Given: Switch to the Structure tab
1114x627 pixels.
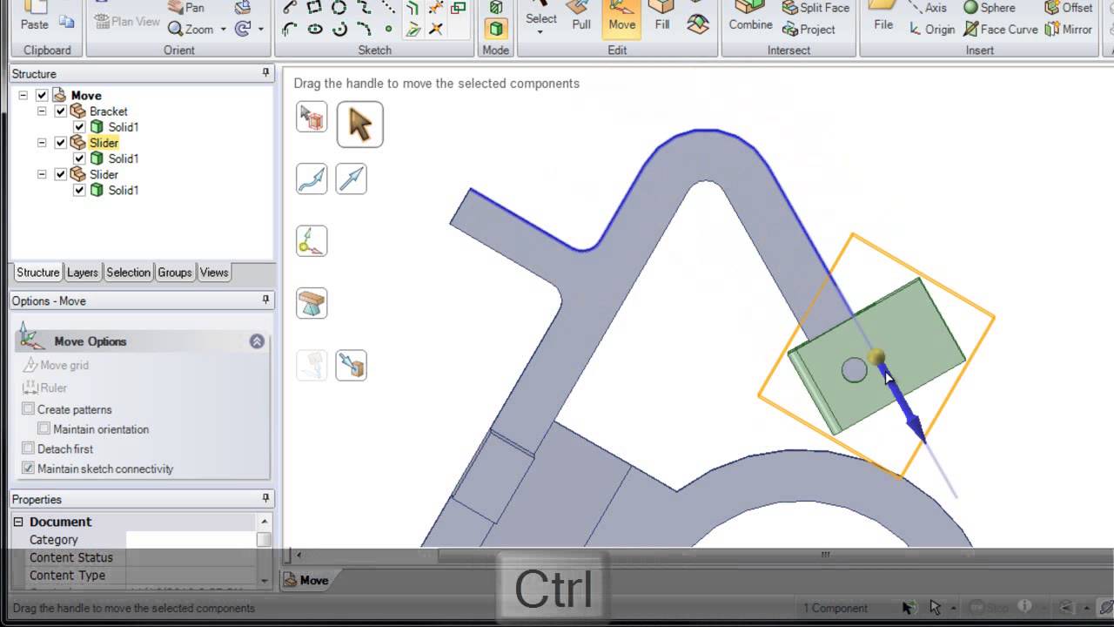Looking at the screenshot, I should [x=38, y=273].
